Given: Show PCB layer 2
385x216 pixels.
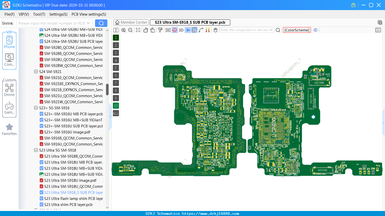Looking at the screenshot, I should pyautogui.click(x=116, y=45).
